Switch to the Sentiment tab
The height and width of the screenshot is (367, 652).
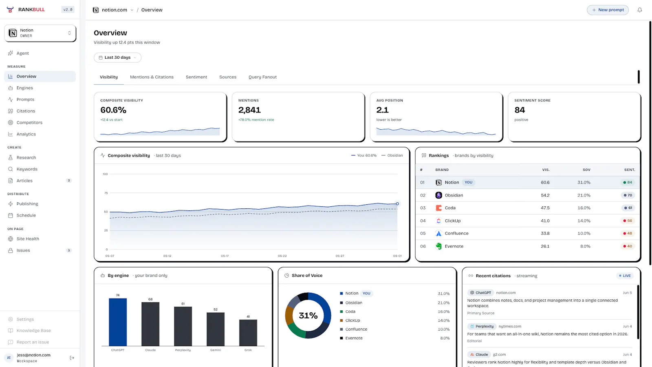click(196, 77)
